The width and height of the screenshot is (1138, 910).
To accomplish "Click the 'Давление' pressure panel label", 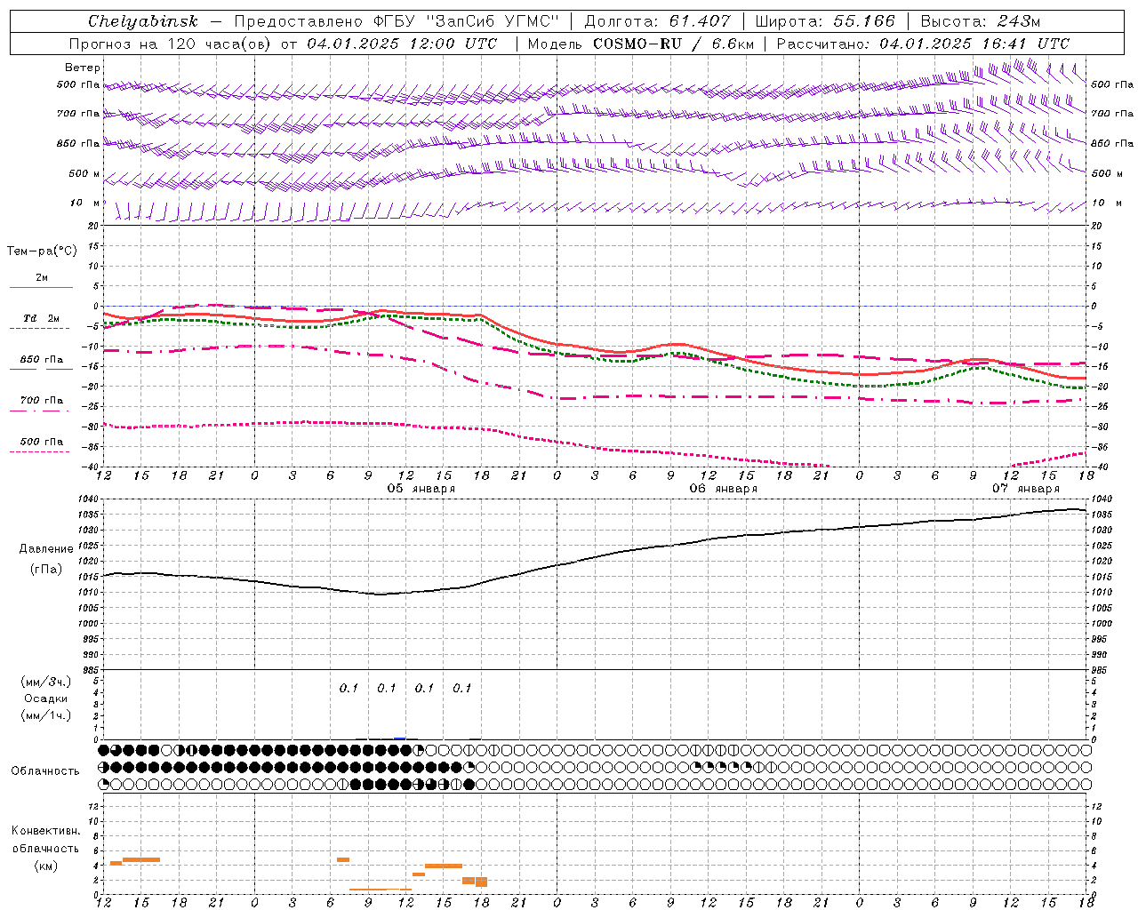I will click(46, 549).
